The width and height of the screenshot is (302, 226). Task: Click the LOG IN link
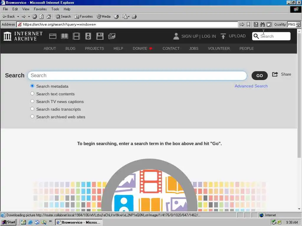point(209,36)
